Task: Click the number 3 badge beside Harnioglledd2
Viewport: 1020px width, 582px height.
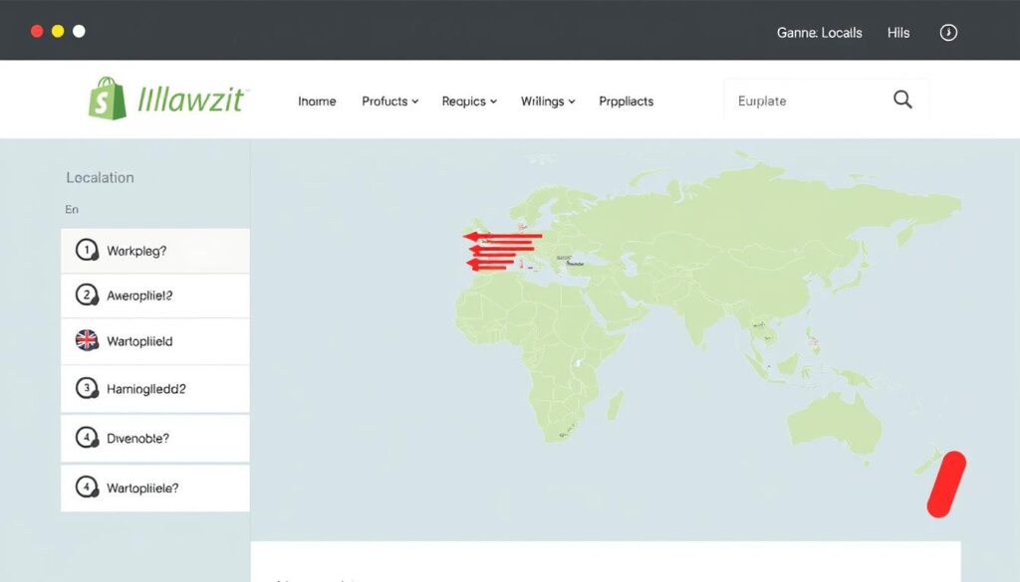Action: [88, 389]
